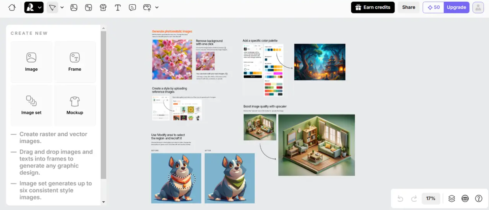489x210 pixels.
Task: Select the AFTER dog with green scarf
Action: coord(229,178)
